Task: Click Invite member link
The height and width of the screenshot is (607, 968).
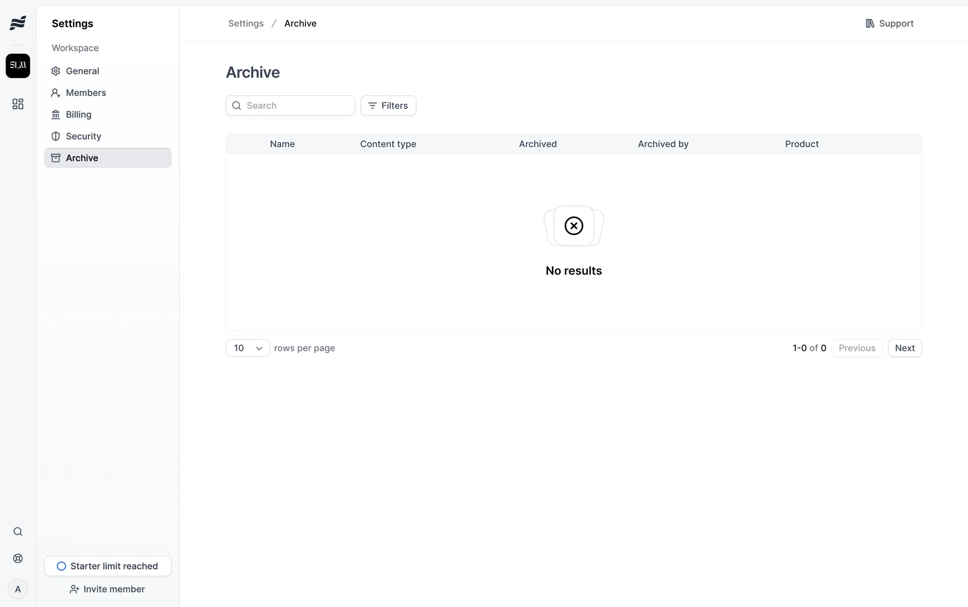Action: 107,589
